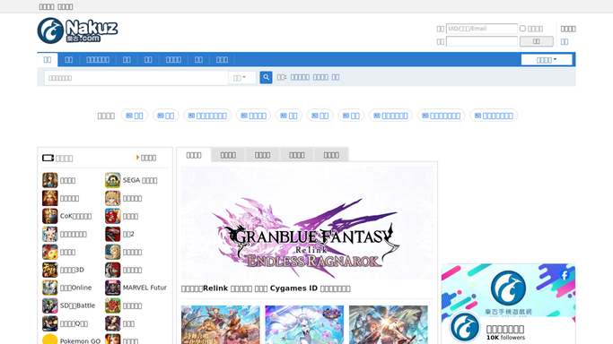
Task: Open the Pokemon GO text link
Action: (x=80, y=341)
